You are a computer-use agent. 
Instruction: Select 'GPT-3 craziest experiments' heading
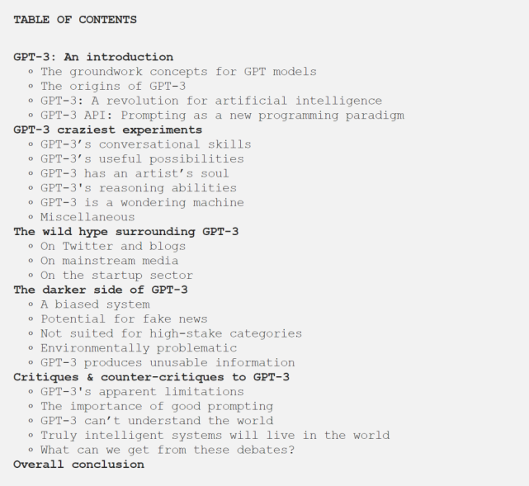click(107, 130)
